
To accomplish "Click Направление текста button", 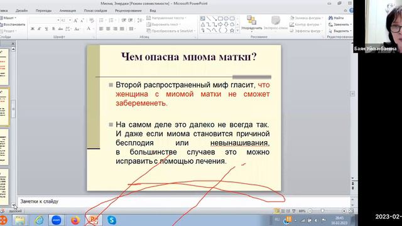I will [x=166, y=18].
